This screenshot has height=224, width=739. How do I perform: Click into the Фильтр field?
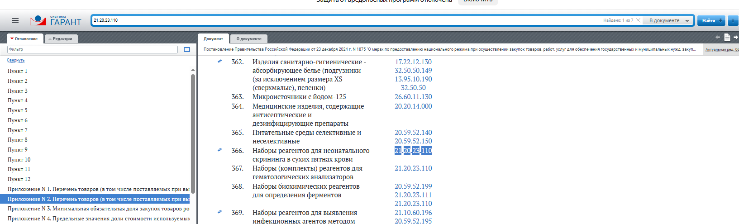(92, 49)
